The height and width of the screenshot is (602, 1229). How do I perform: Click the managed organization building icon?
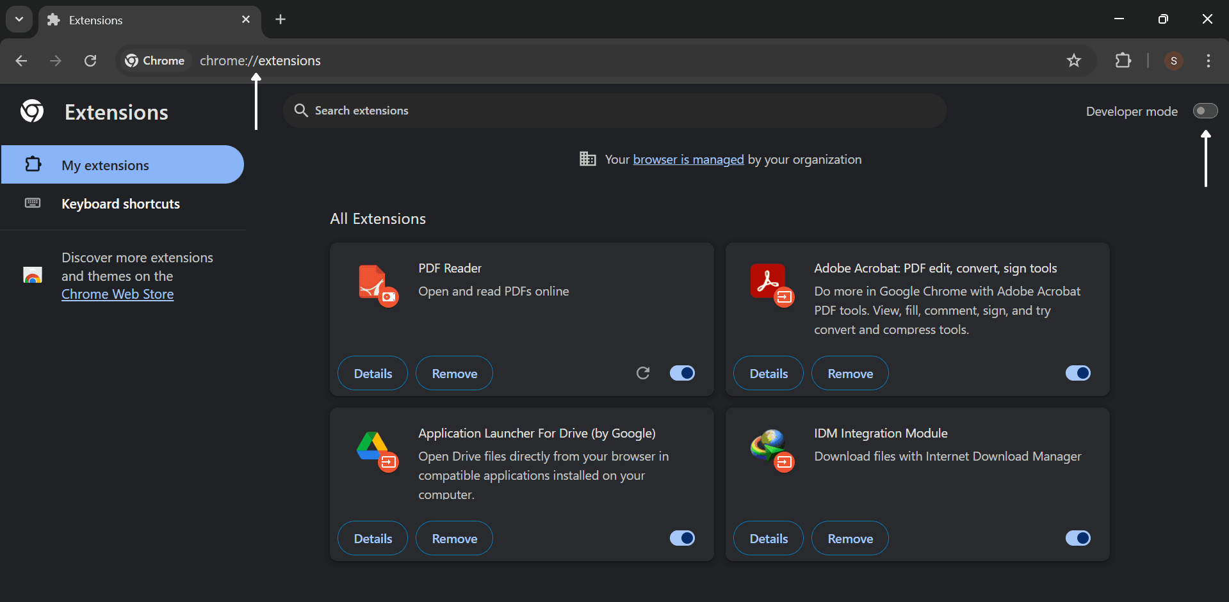coord(587,159)
